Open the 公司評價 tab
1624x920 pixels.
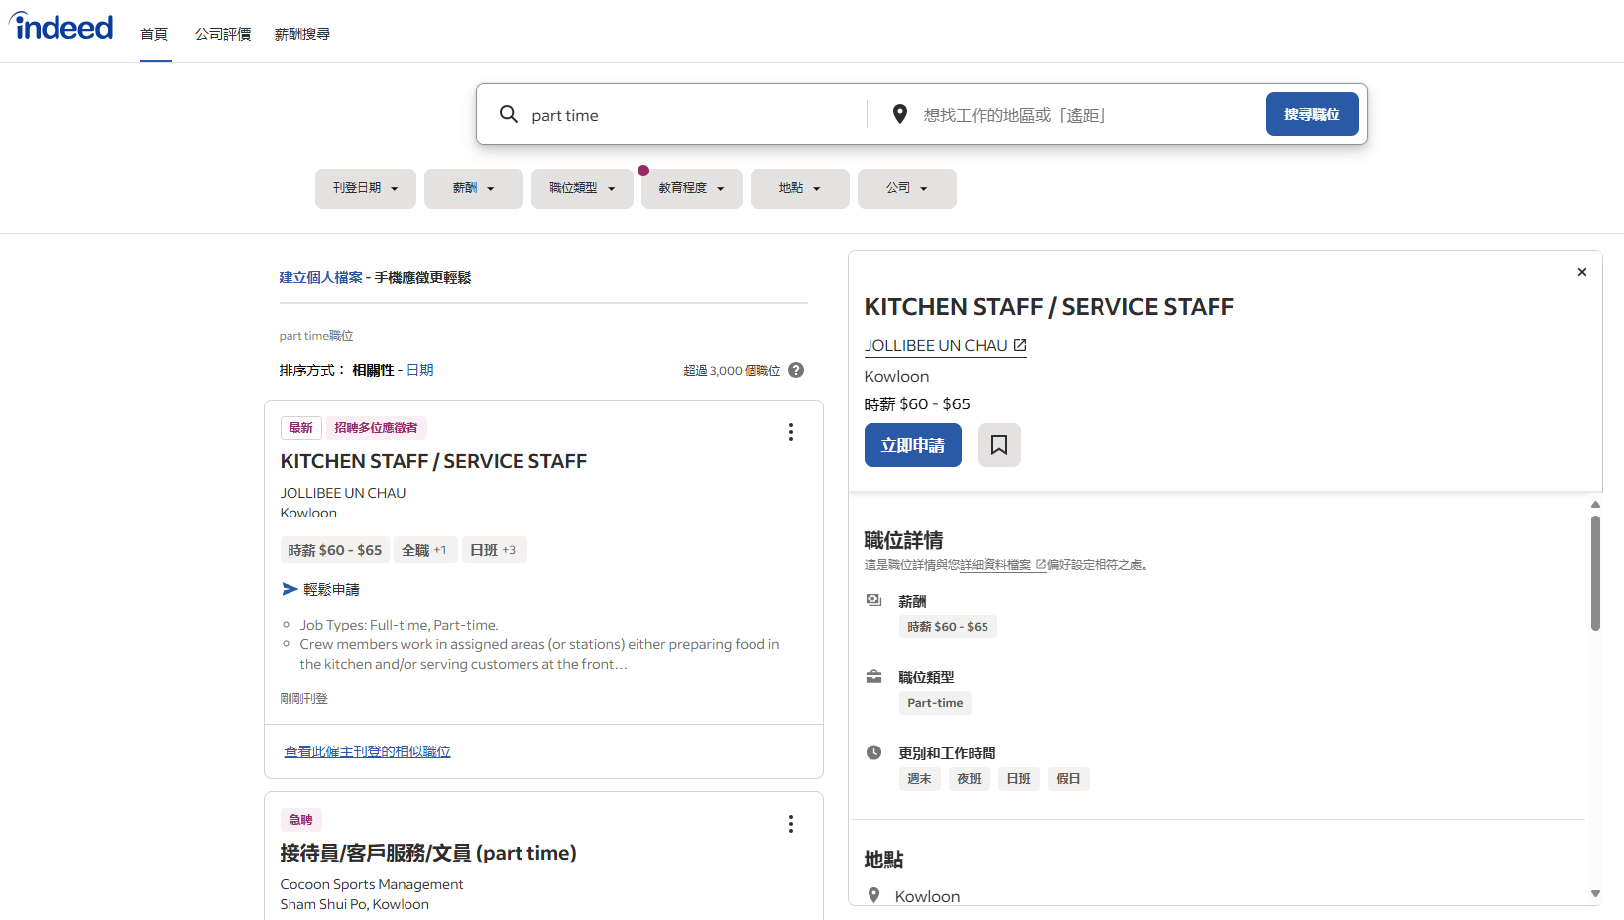(223, 34)
